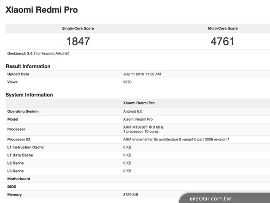Click the memory value 3729 MB
This screenshot has height=203, width=270.
[x=130, y=195]
